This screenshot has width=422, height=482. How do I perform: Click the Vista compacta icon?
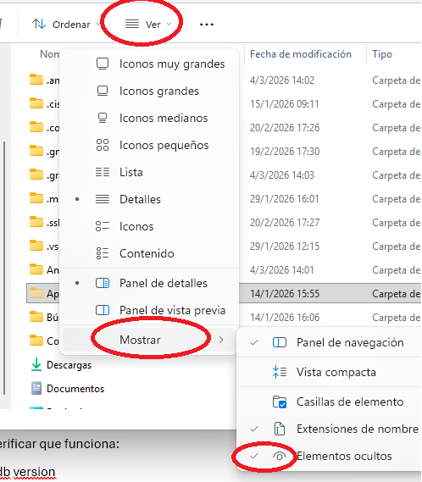click(280, 372)
